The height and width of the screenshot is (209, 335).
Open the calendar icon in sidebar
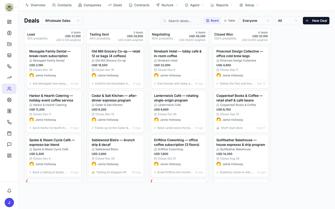coord(9,133)
